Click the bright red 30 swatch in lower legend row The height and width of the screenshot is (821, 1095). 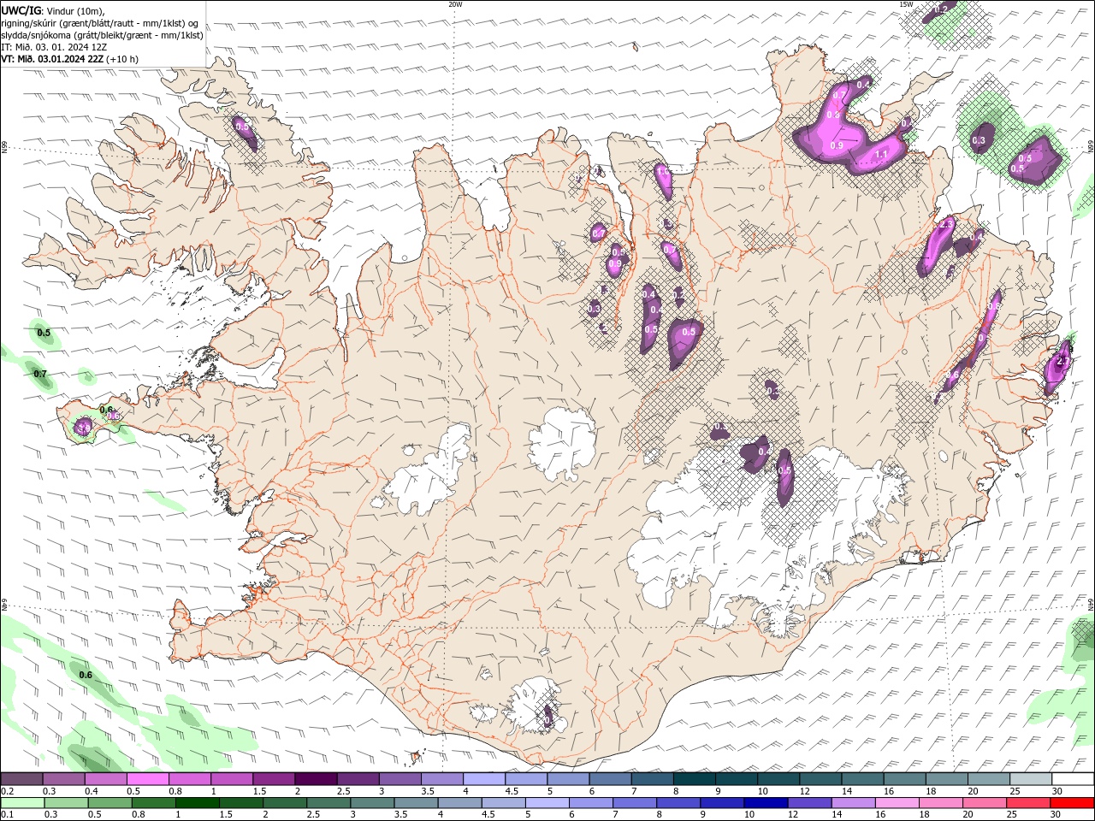pos(1071,803)
